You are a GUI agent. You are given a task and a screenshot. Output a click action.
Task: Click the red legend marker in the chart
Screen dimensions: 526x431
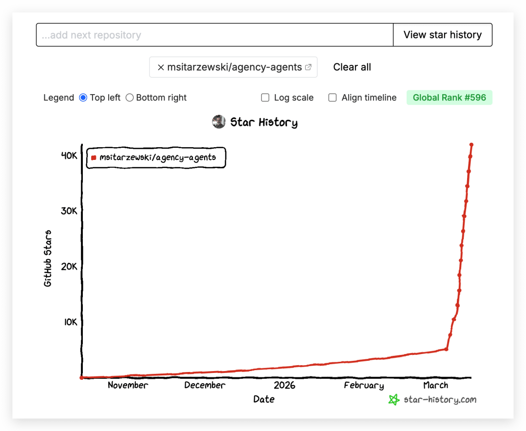[94, 157]
